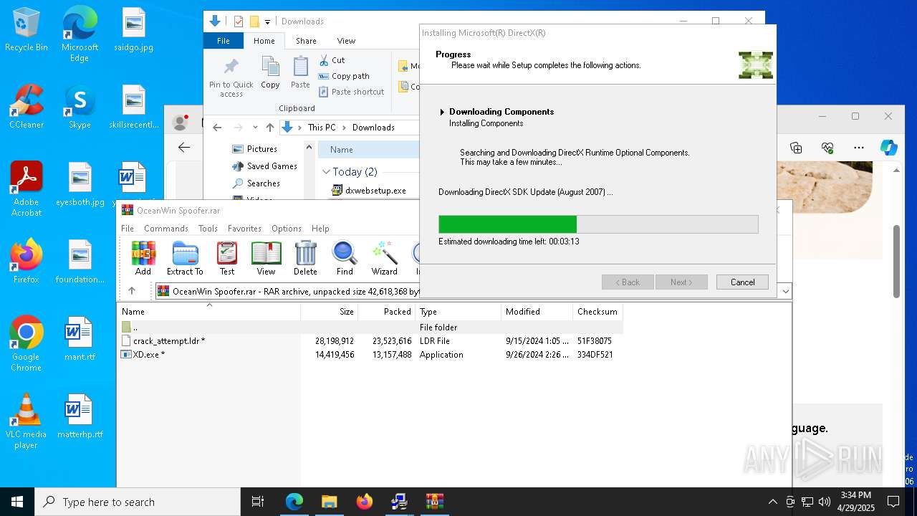Click Windows Start button
This screenshot has height=516, width=917.
click(17, 502)
